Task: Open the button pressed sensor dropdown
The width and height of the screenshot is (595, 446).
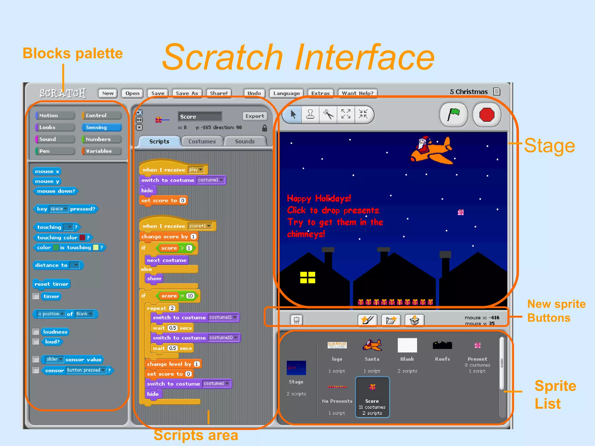Action: [x=86, y=370]
